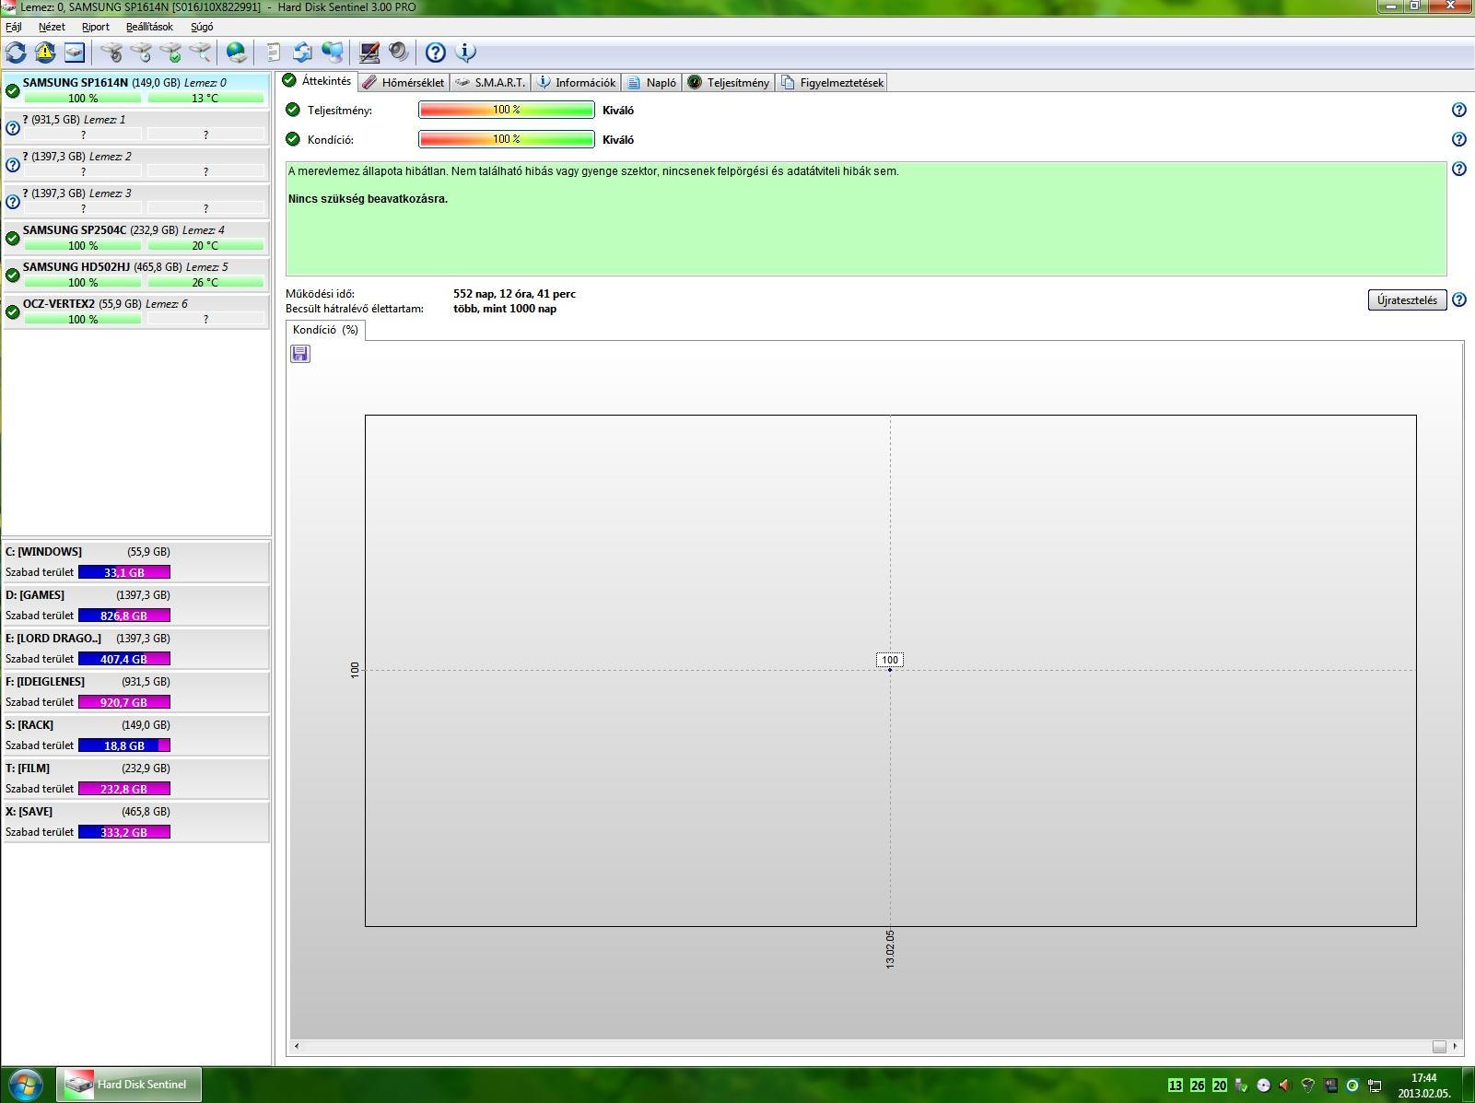Open the Riport menu

[96, 27]
